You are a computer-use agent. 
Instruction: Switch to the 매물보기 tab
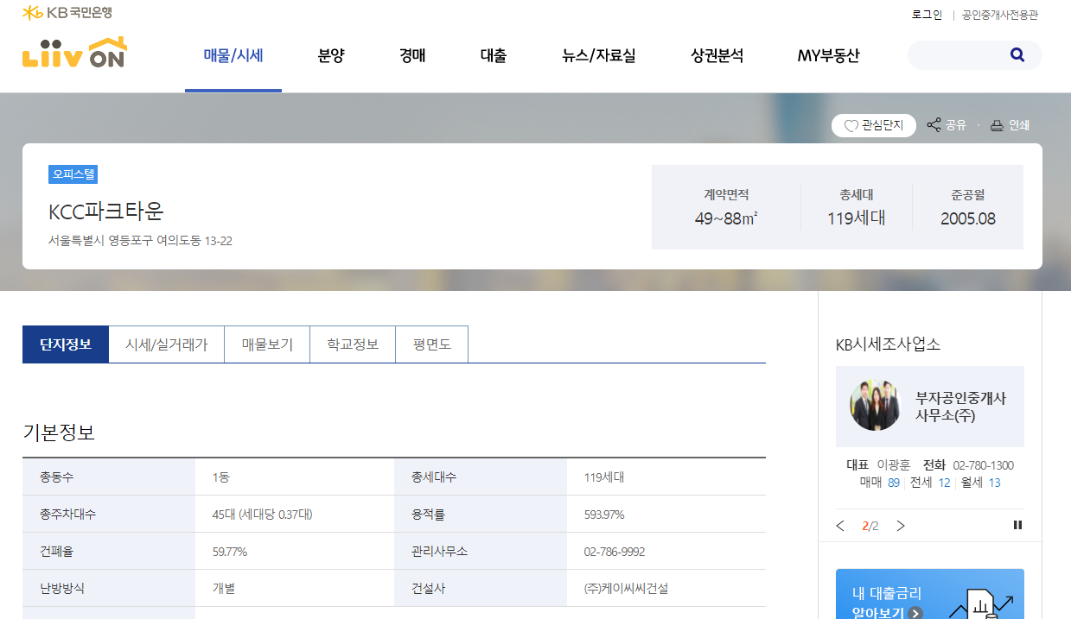[x=267, y=344]
